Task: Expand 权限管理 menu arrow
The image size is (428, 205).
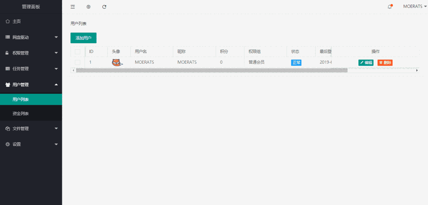Action: (x=56, y=53)
